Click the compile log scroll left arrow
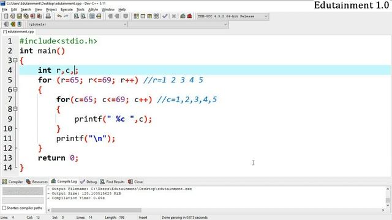 48,210
